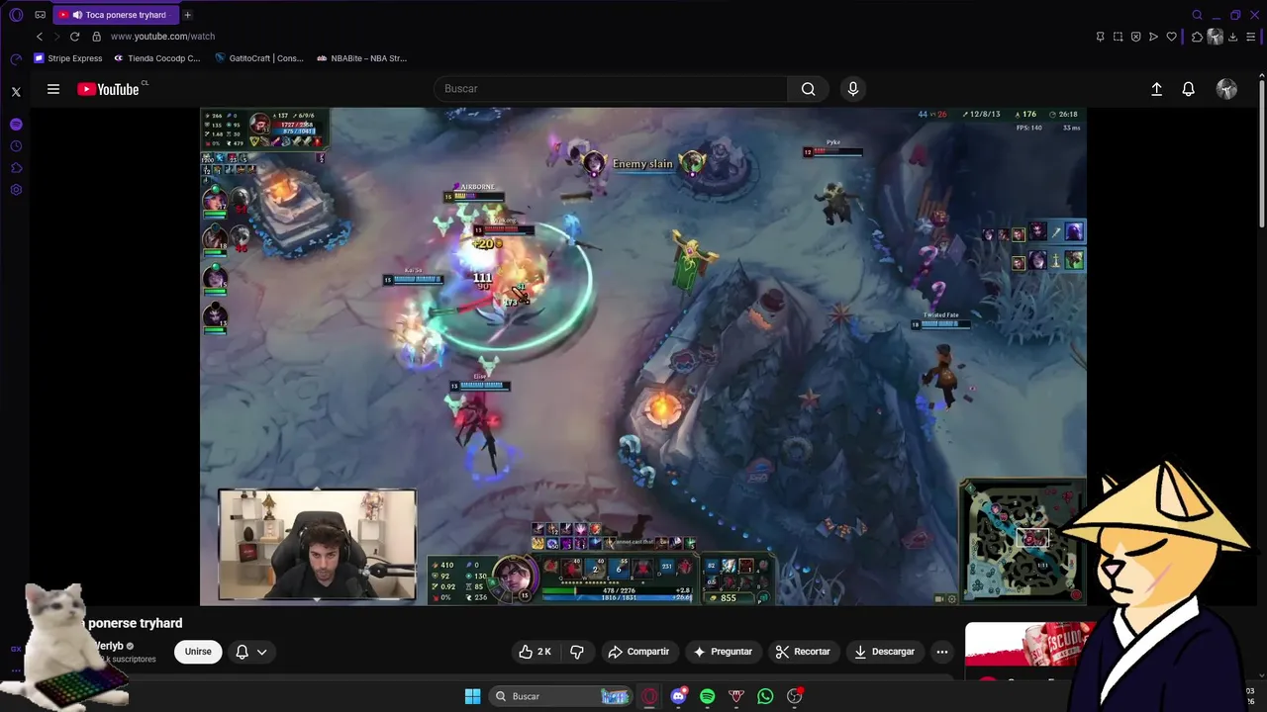Open a new browser tab

pyautogui.click(x=187, y=15)
